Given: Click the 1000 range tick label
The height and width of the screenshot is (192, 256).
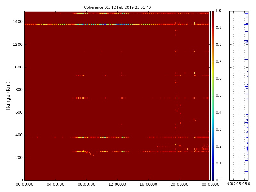Looking at the screenshot, I should (x=18, y=67).
